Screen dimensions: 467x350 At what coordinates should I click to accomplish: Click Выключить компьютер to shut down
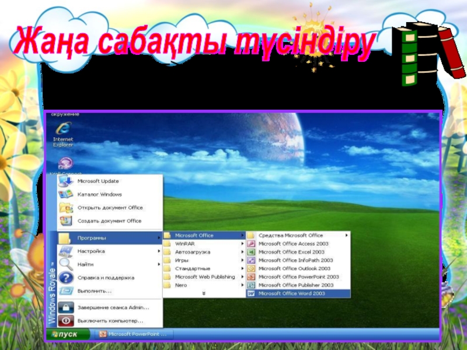(110, 321)
